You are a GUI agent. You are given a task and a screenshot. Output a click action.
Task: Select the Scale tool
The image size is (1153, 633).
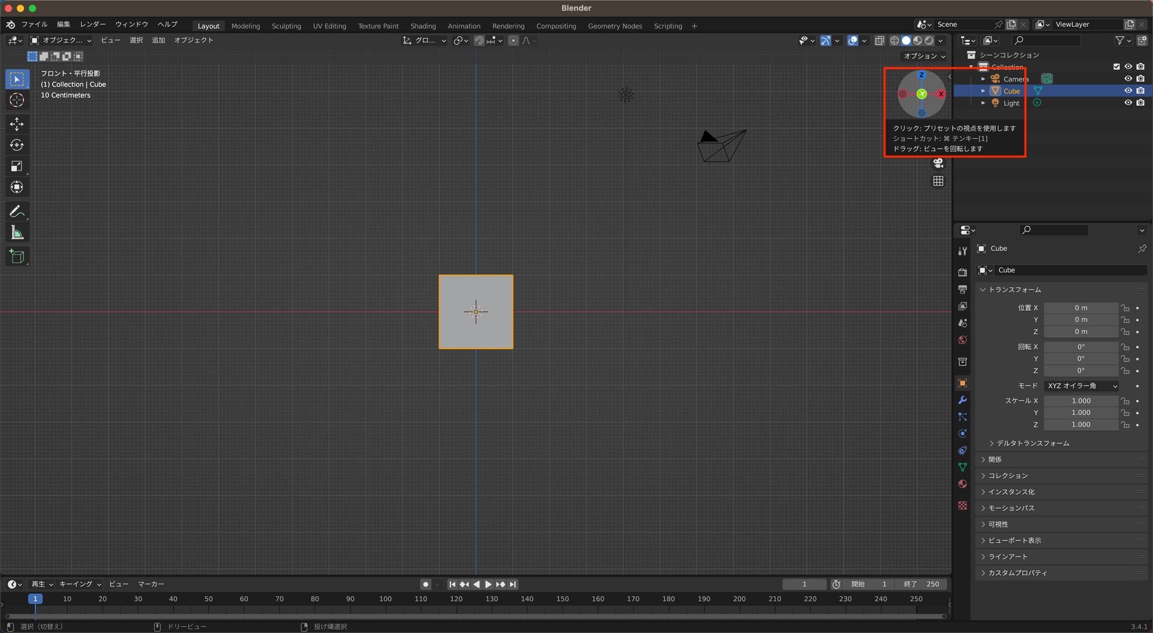click(16, 166)
